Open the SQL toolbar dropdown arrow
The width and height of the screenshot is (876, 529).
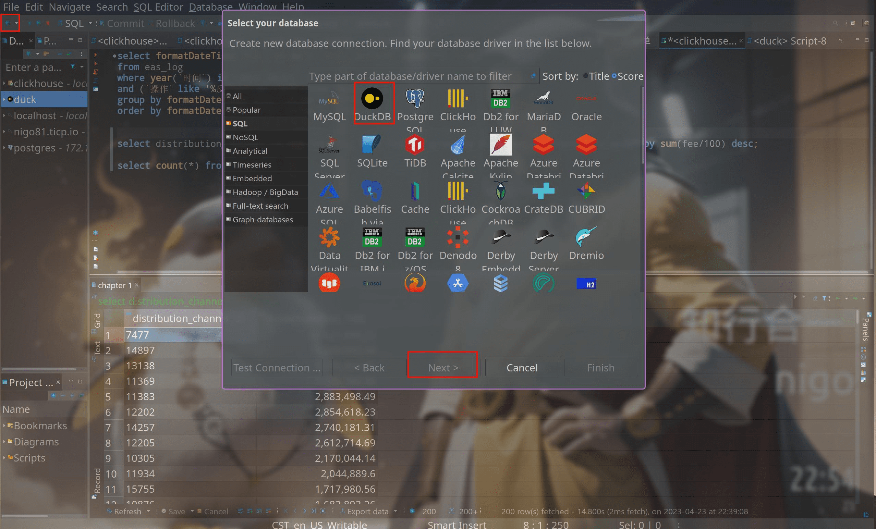[90, 23]
